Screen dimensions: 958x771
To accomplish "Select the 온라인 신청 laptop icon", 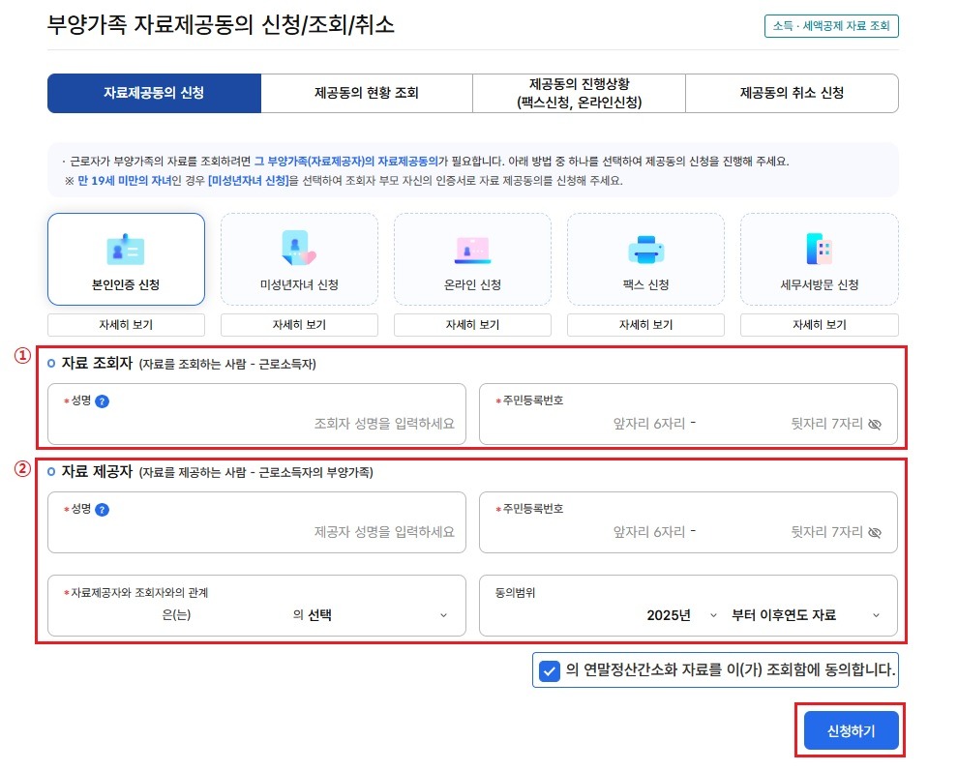I will [472, 250].
